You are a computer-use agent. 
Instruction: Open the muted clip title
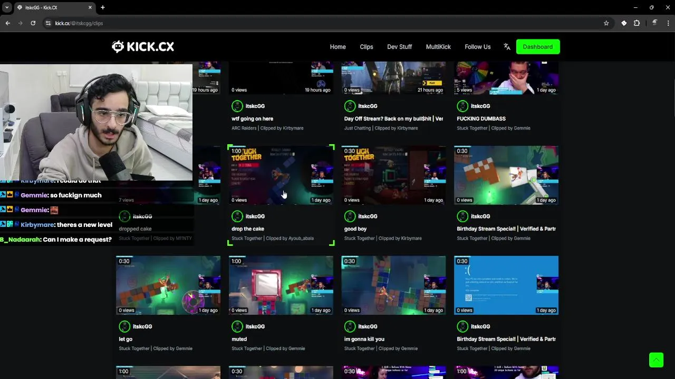pos(239,339)
